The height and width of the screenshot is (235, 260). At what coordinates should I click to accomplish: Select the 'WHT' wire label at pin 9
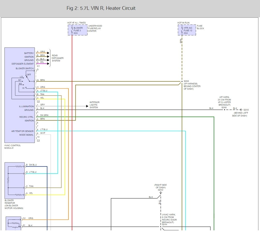(x=43, y=133)
